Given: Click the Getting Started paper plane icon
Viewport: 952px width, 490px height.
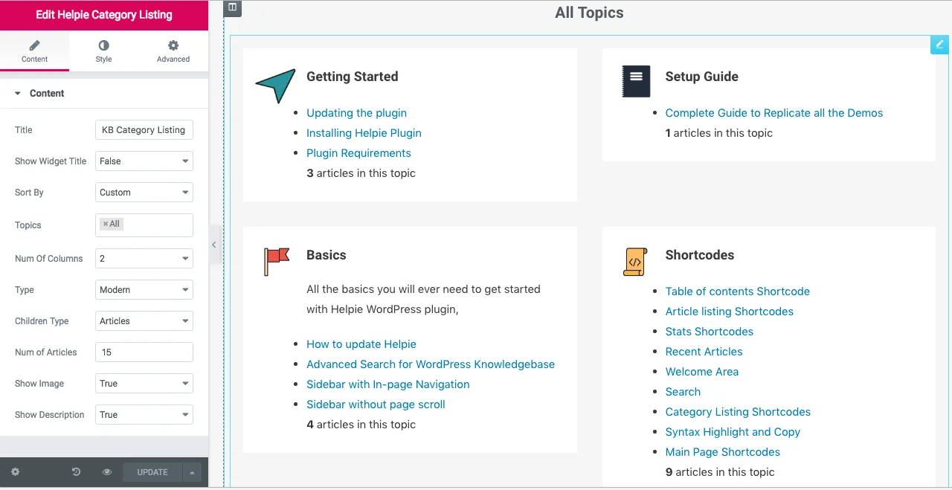Looking at the screenshot, I should (x=275, y=85).
